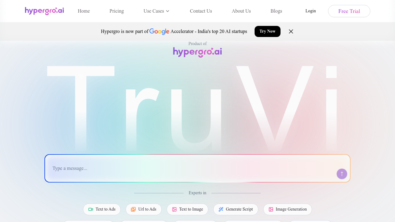Select the Text to Ads video camera icon
This screenshot has width=395, height=222.
click(x=91, y=209)
